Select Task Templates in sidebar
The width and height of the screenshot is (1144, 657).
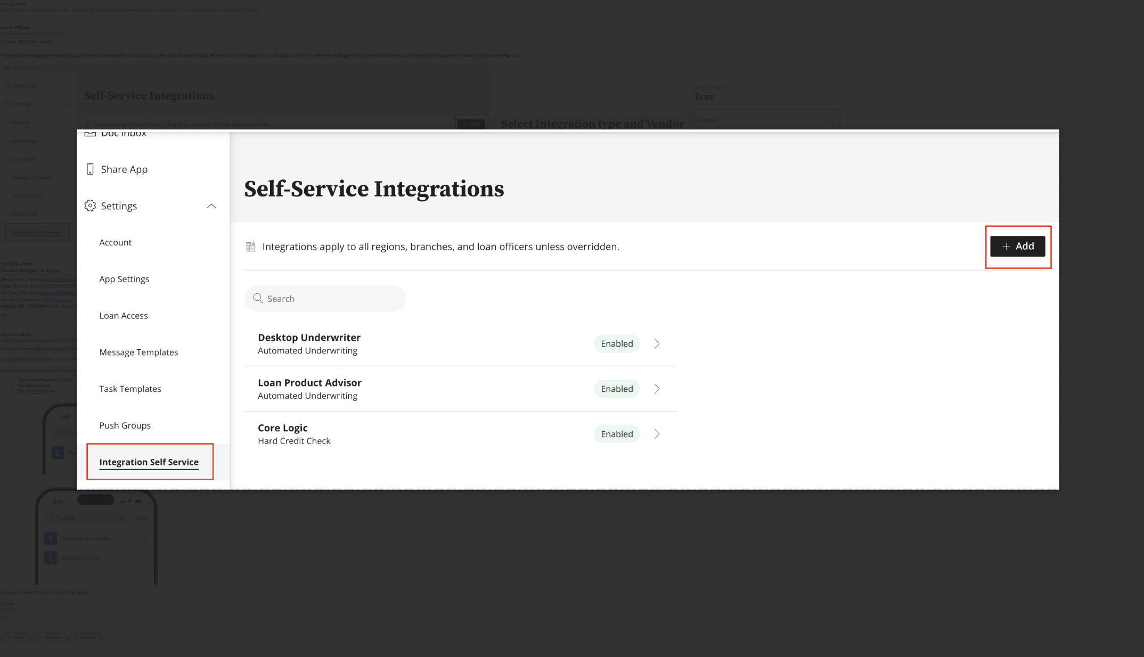130,389
